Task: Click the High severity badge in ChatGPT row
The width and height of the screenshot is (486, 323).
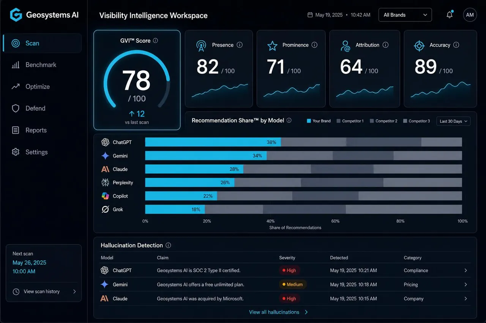Action: click(289, 270)
